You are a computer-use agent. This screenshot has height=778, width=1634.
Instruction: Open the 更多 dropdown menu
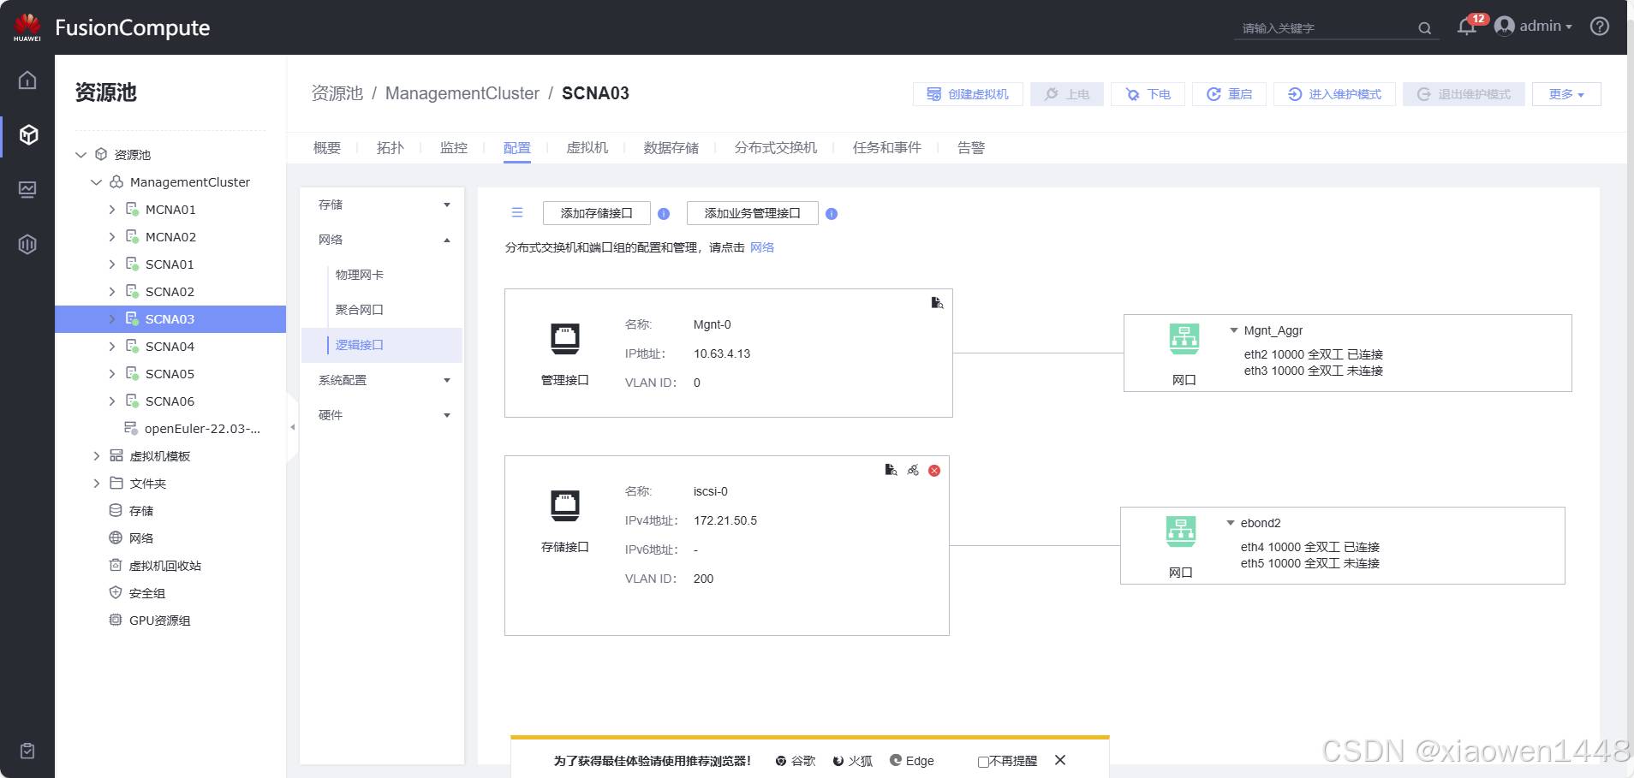pos(1565,94)
